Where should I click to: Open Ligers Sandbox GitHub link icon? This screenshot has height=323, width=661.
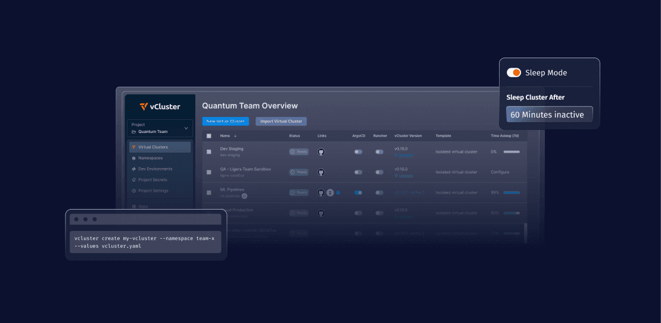pos(321,172)
